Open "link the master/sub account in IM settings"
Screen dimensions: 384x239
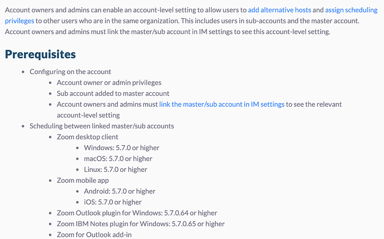[221, 104]
